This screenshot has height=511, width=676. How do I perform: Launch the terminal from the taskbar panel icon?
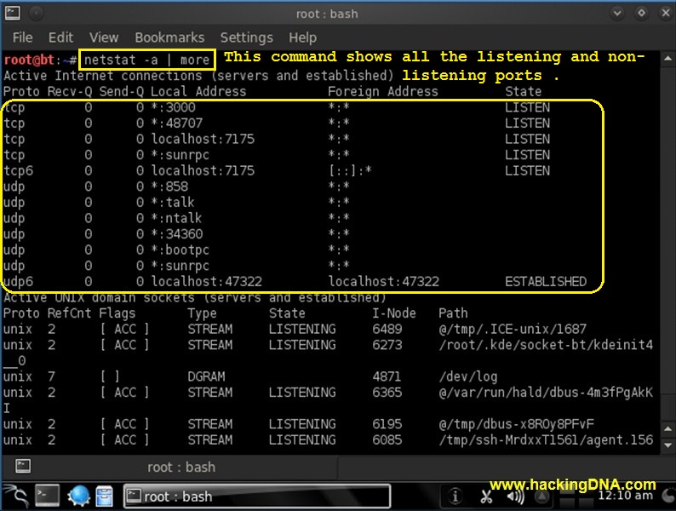tap(47, 496)
